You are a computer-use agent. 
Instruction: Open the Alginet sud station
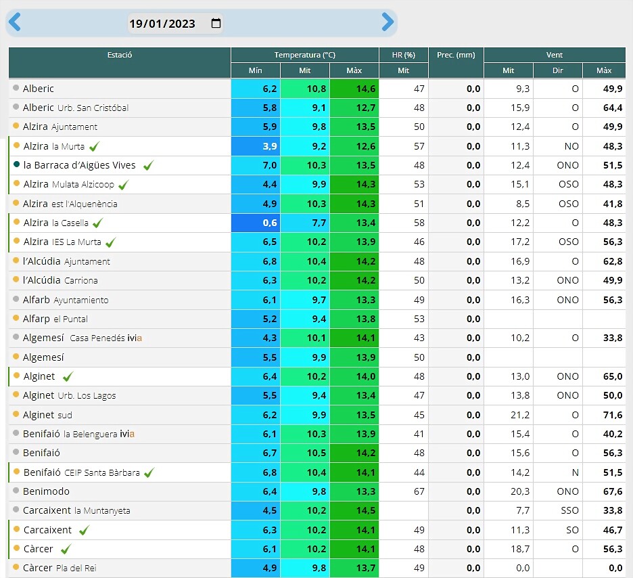[x=47, y=415]
